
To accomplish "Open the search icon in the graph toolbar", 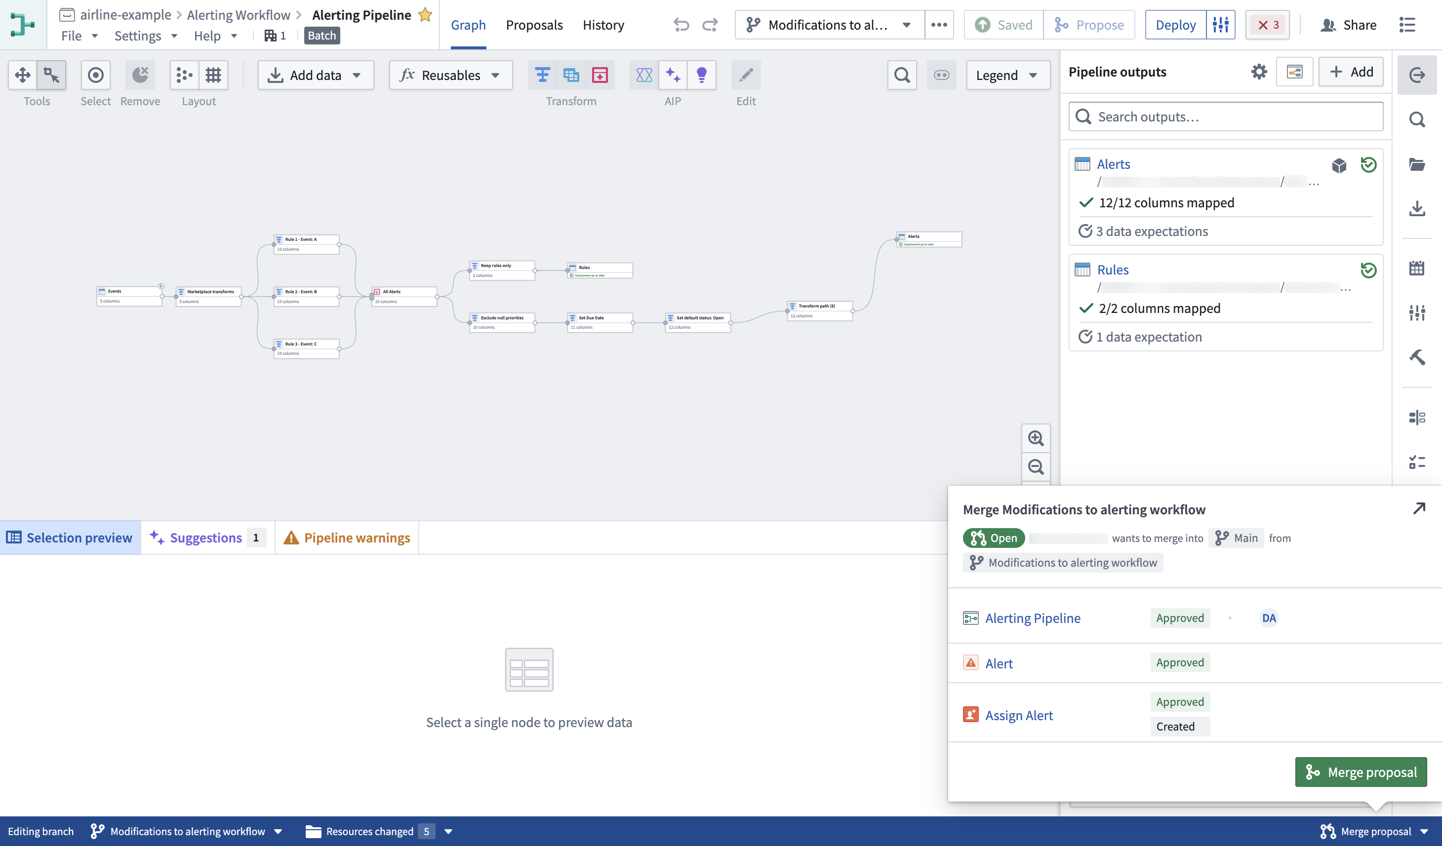I will click(x=901, y=75).
